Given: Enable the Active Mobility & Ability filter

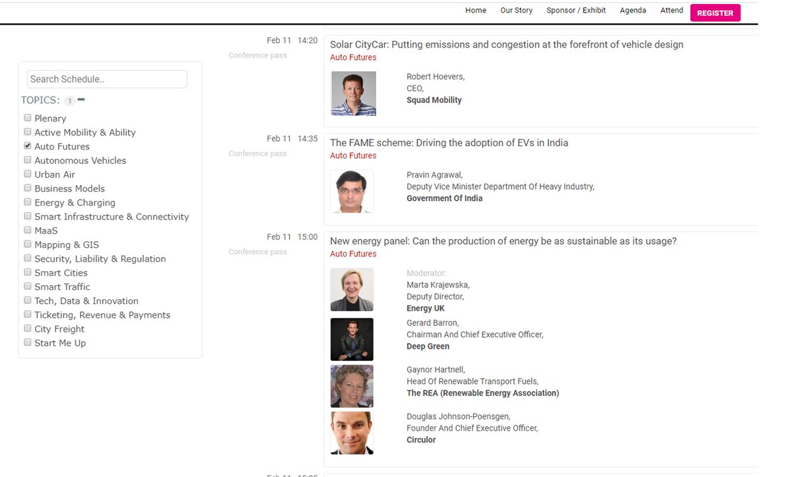Looking at the screenshot, I should pos(28,131).
